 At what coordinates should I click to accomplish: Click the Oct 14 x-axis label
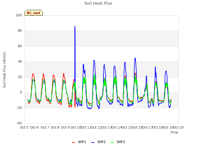point(117,127)
